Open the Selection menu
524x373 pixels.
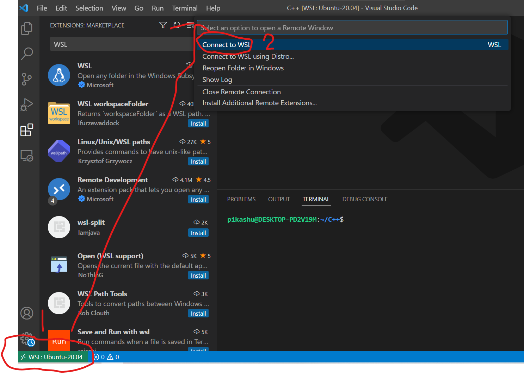click(x=89, y=8)
